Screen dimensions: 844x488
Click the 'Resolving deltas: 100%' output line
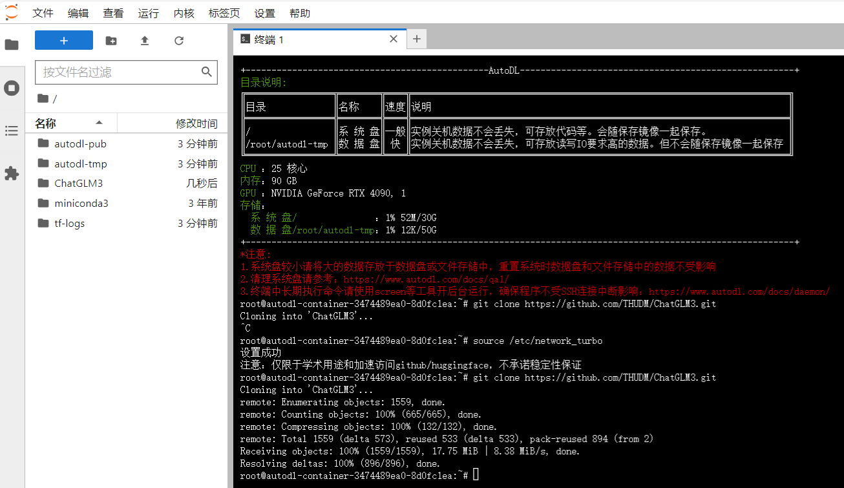pyautogui.click(x=340, y=463)
